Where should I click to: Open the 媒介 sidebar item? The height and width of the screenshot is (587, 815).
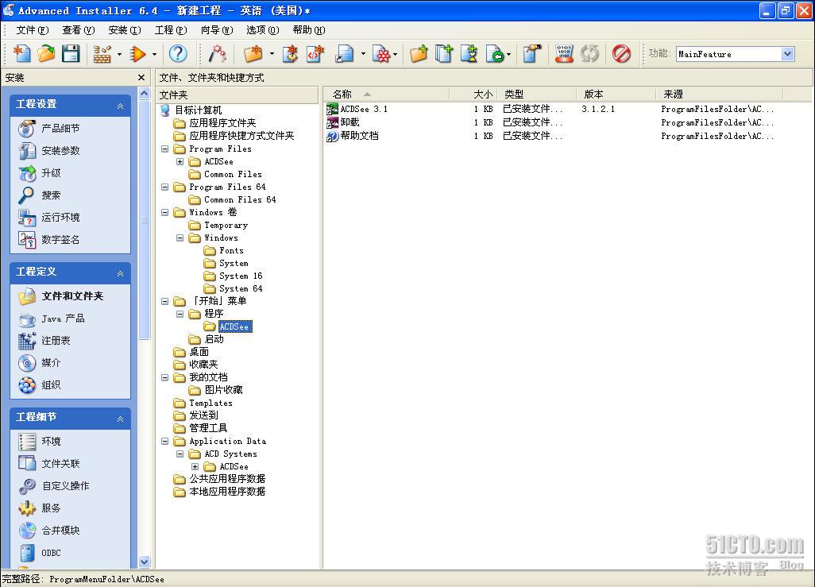click(40, 363)
